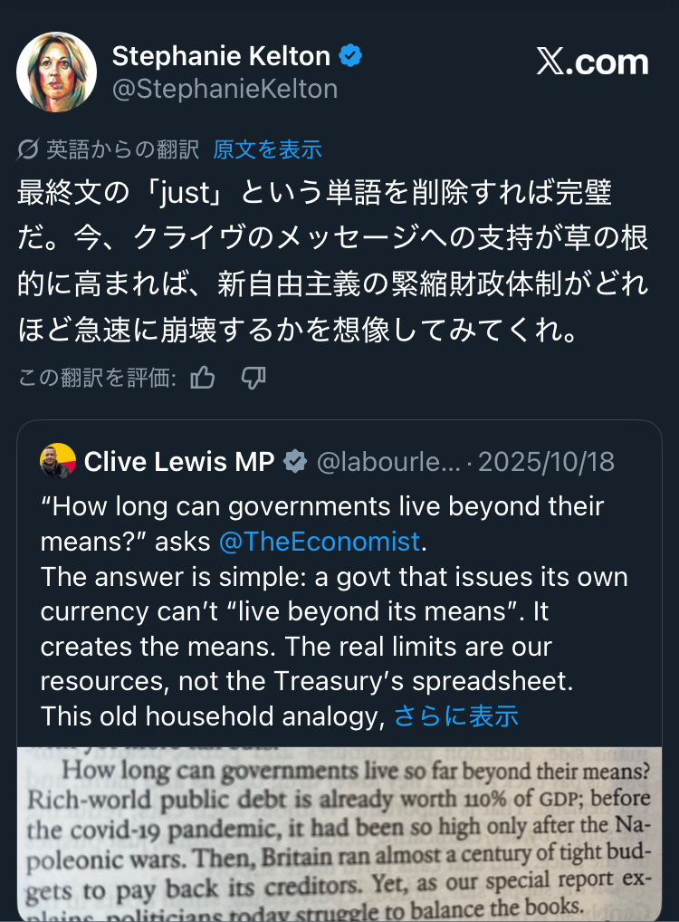
Task: Rate translation with thumbs down
Action: point(253,378)
